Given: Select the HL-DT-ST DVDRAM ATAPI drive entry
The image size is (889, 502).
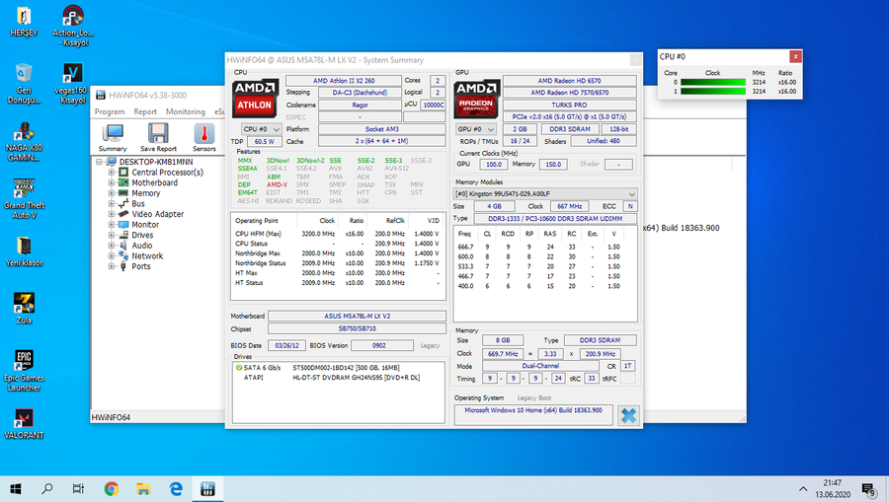Looking at the screenshot, I should point(339,378).
